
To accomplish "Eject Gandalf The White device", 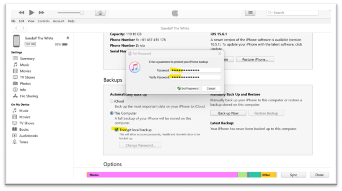I will click(x=68, y=38).
